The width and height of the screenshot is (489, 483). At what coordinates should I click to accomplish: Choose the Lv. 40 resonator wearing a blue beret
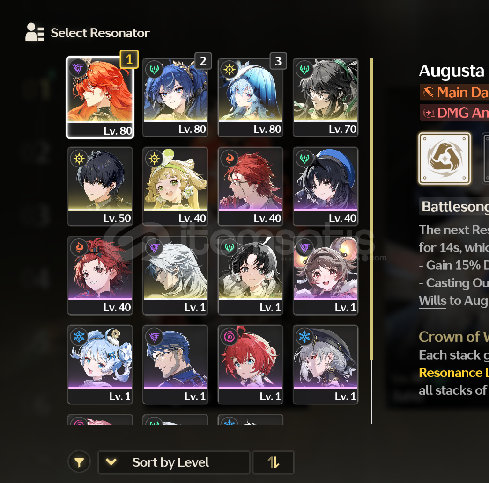[x=326, y=187]
